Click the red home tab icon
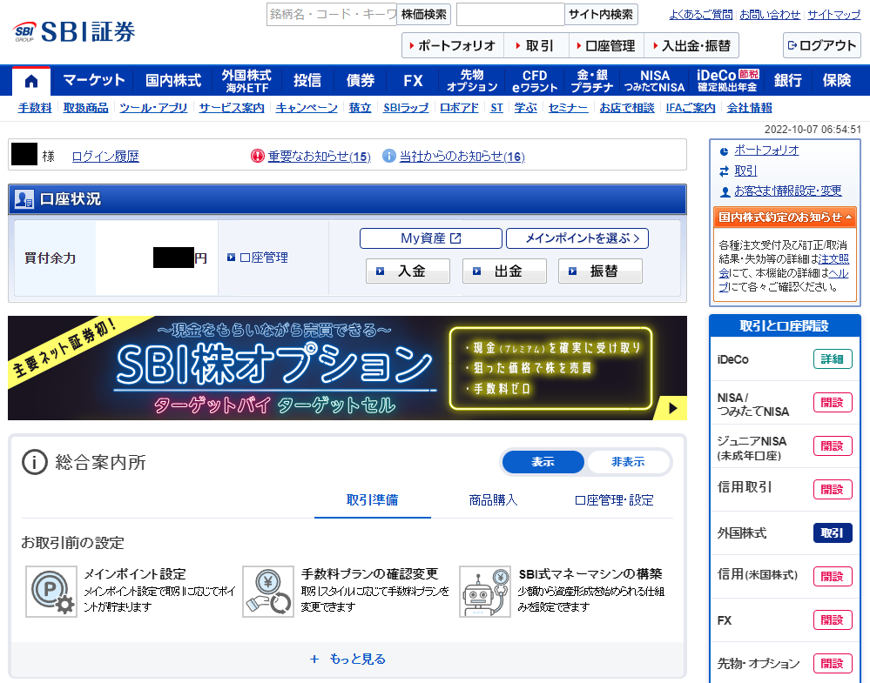This screenshot has height=683, width=870. click(30, 80)
